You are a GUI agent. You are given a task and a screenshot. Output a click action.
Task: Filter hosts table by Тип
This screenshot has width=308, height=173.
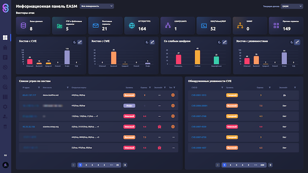point(174,87)
